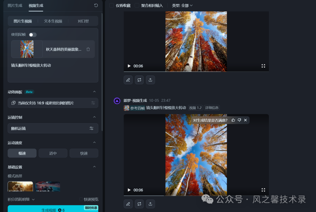Click the 参考首帧 small thumbnail
The image size is (316, 212).
tap(126, 108)
